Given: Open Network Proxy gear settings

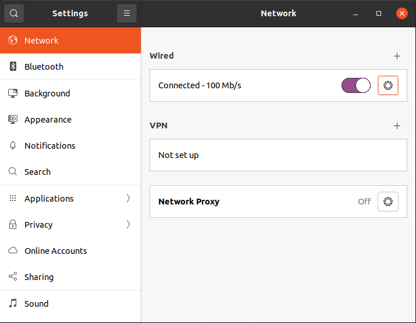Looking at the screenshot, I should (388, 202).
